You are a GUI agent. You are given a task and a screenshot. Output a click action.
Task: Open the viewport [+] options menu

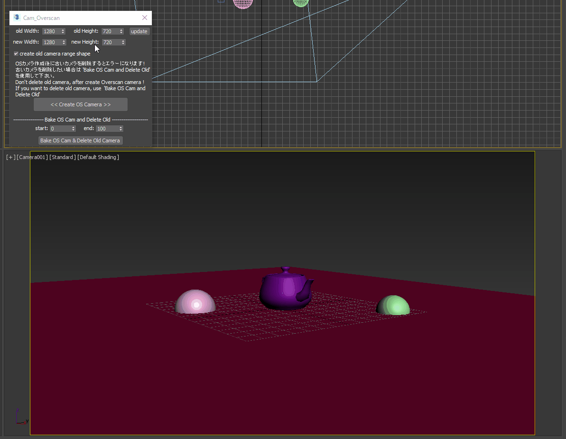(10, 157)
